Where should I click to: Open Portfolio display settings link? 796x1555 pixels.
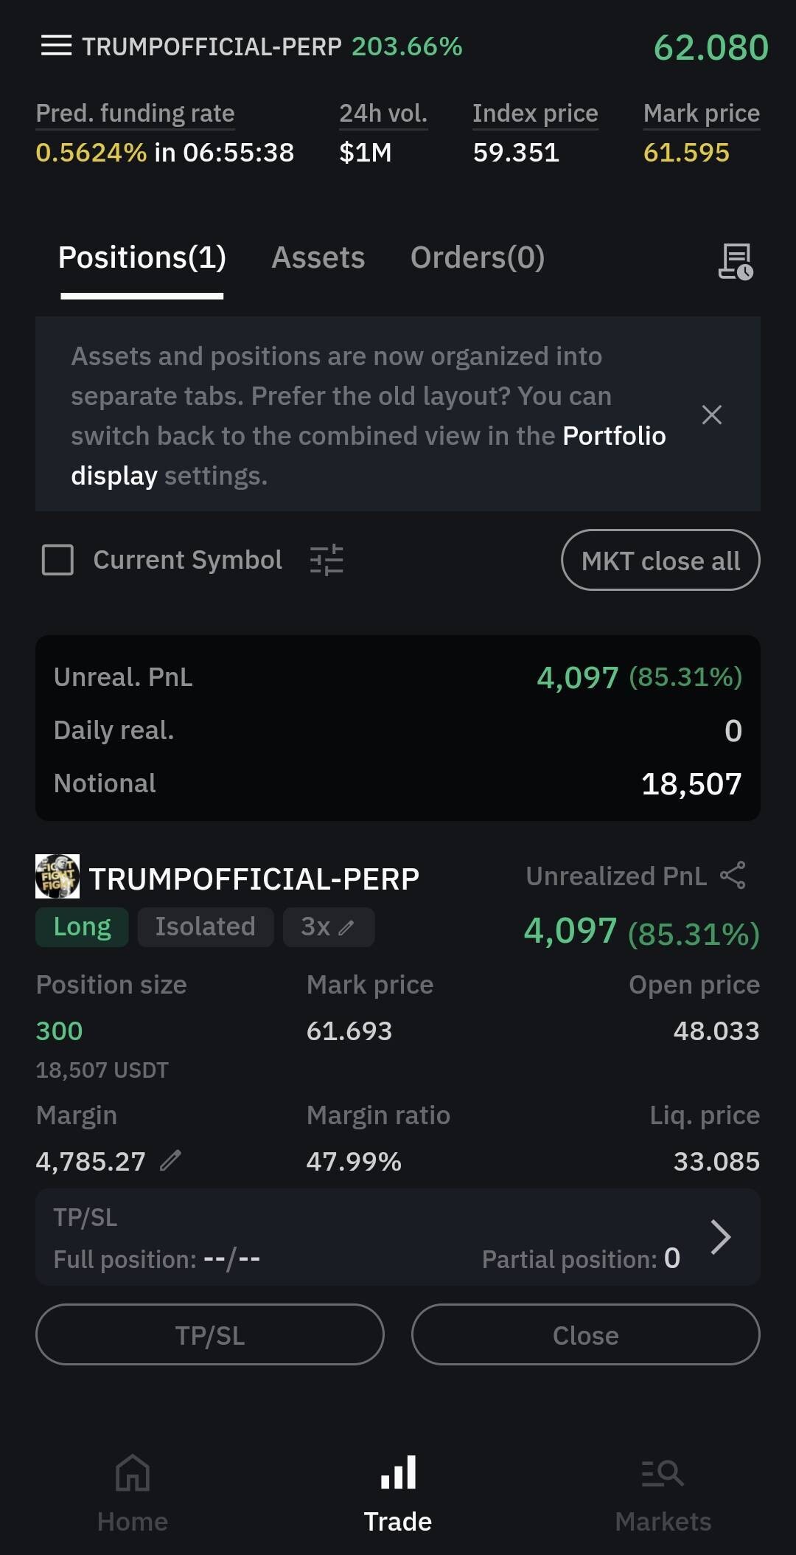[x=613, y=437]
